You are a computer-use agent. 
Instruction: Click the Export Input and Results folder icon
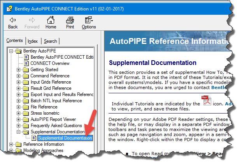[x=26, y=94]
